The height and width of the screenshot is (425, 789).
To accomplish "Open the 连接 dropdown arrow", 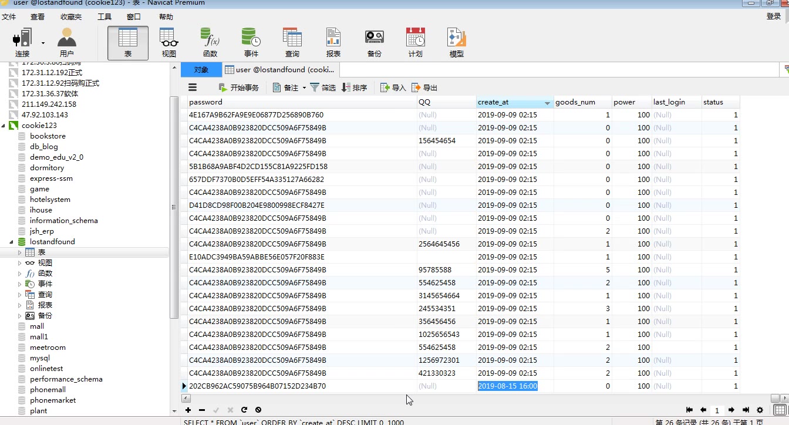I will point(43,43).
